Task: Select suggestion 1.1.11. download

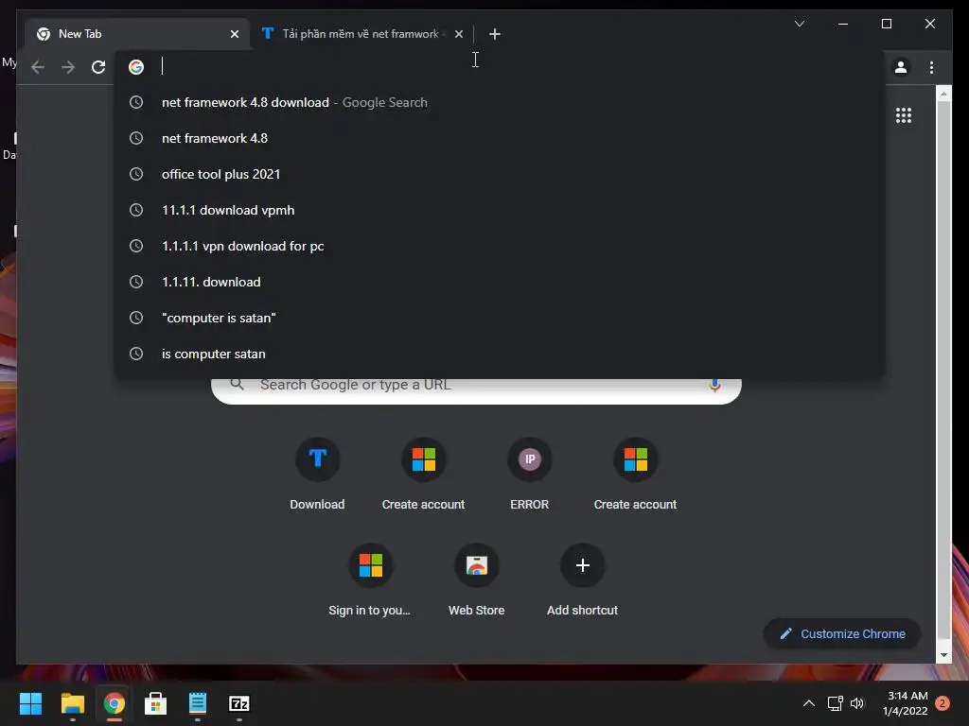Action: tap(500, 282)
